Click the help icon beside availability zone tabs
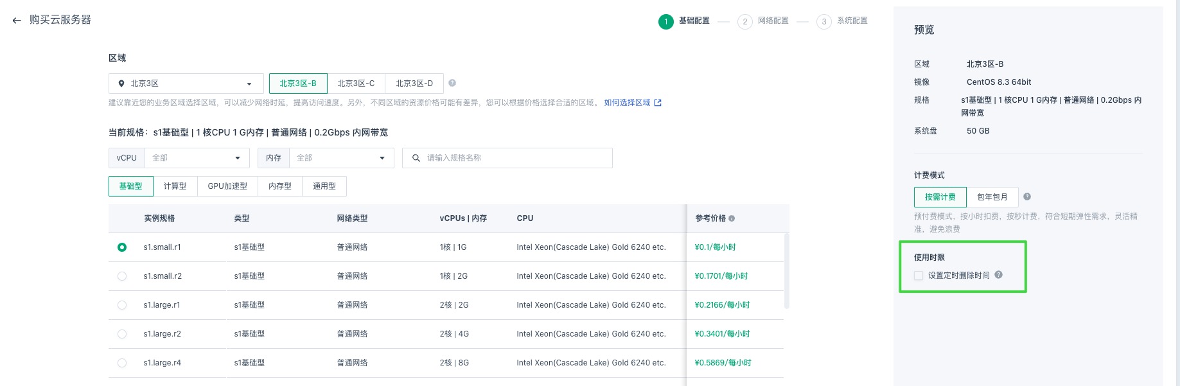 pos(452,83)
